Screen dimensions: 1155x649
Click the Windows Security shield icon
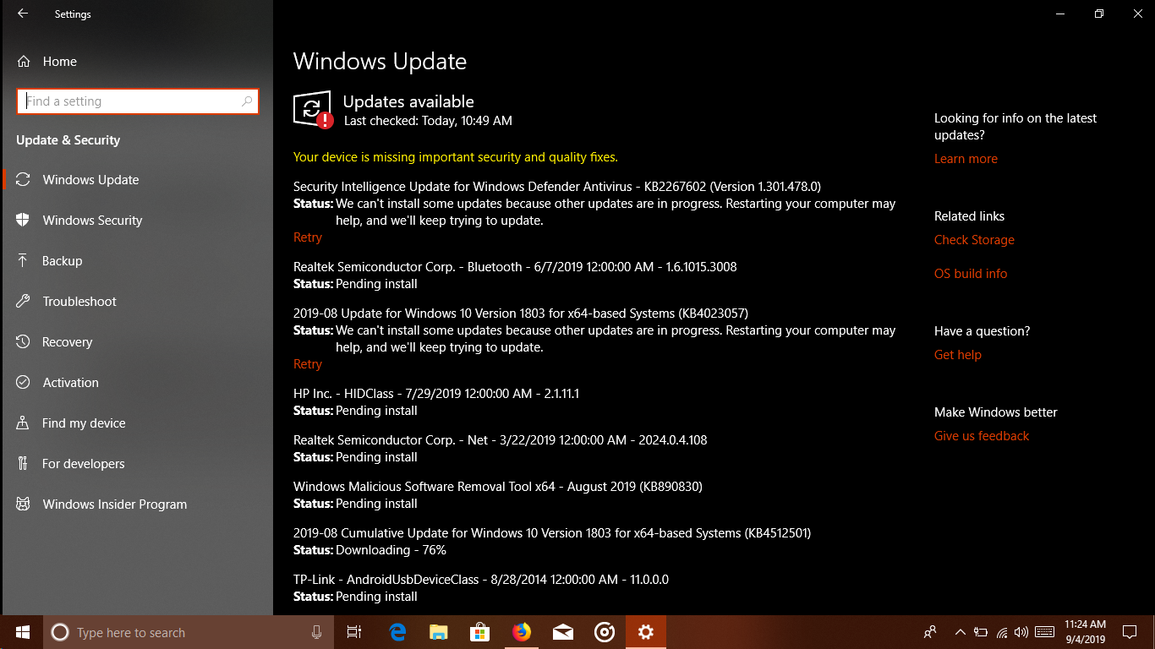tap(24, 221)
